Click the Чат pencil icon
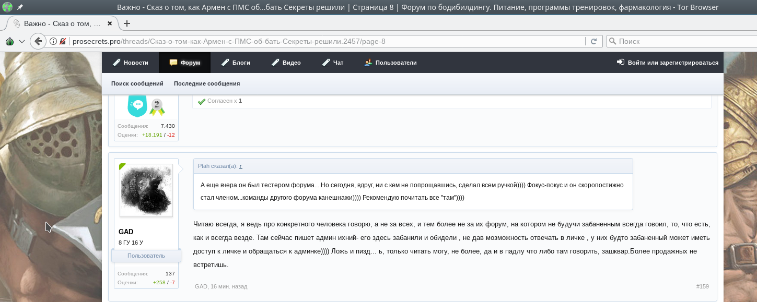This screenshot has width=757, height=302. point(325,62)
